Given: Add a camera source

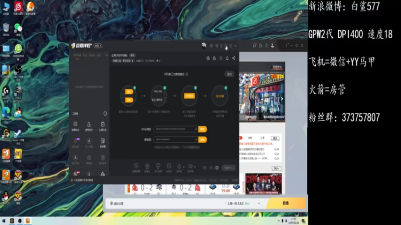Looking at the screenshot, I should (147, 168).
